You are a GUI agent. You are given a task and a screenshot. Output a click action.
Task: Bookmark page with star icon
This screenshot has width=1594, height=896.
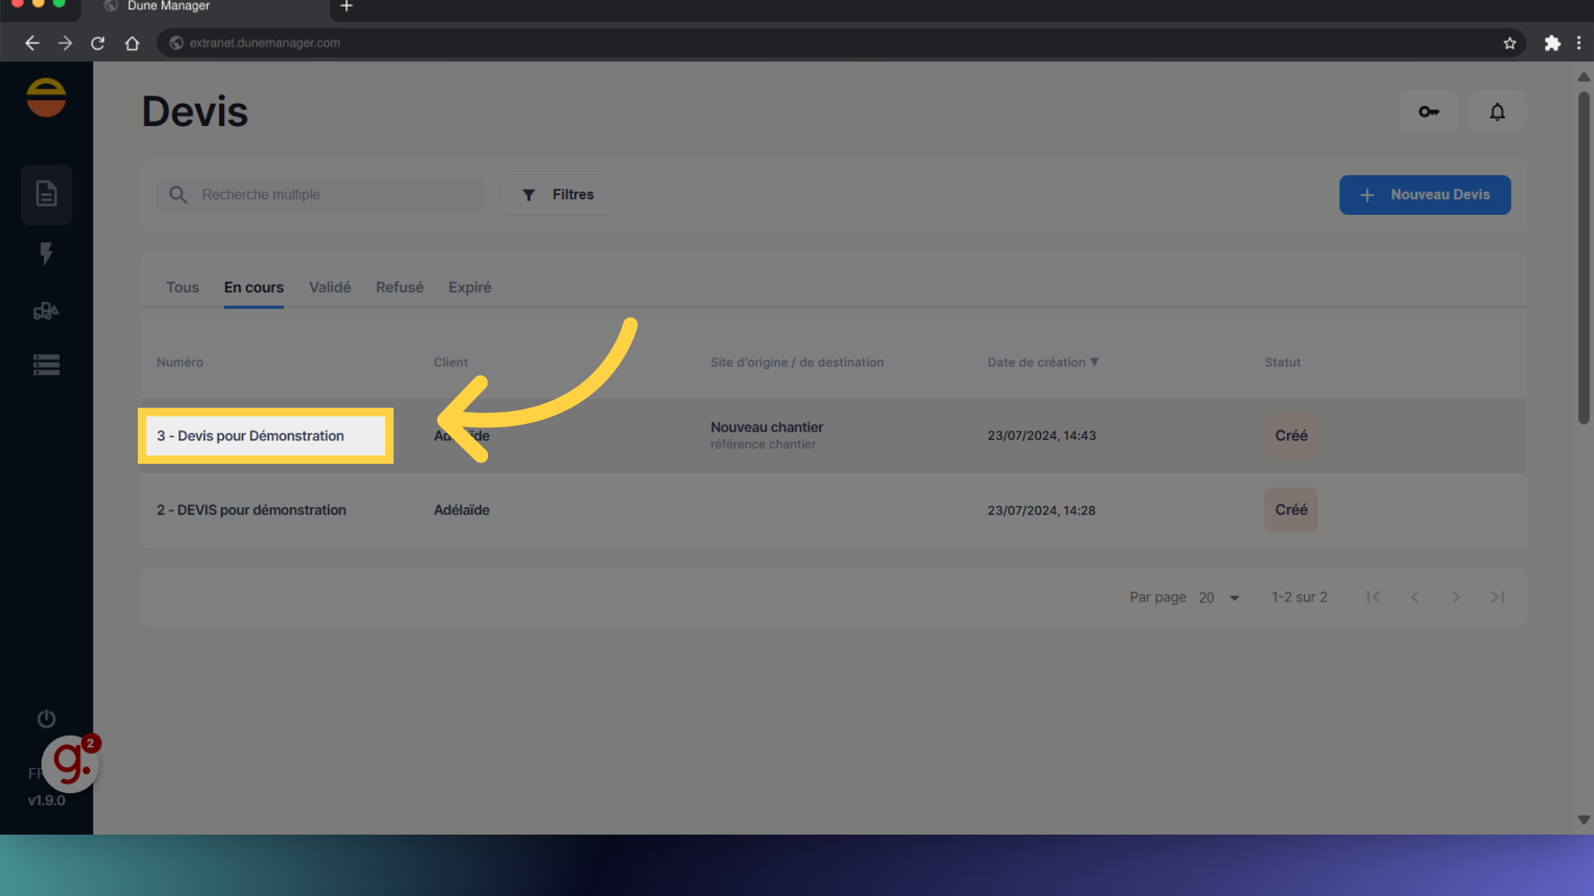point(1509,43)
